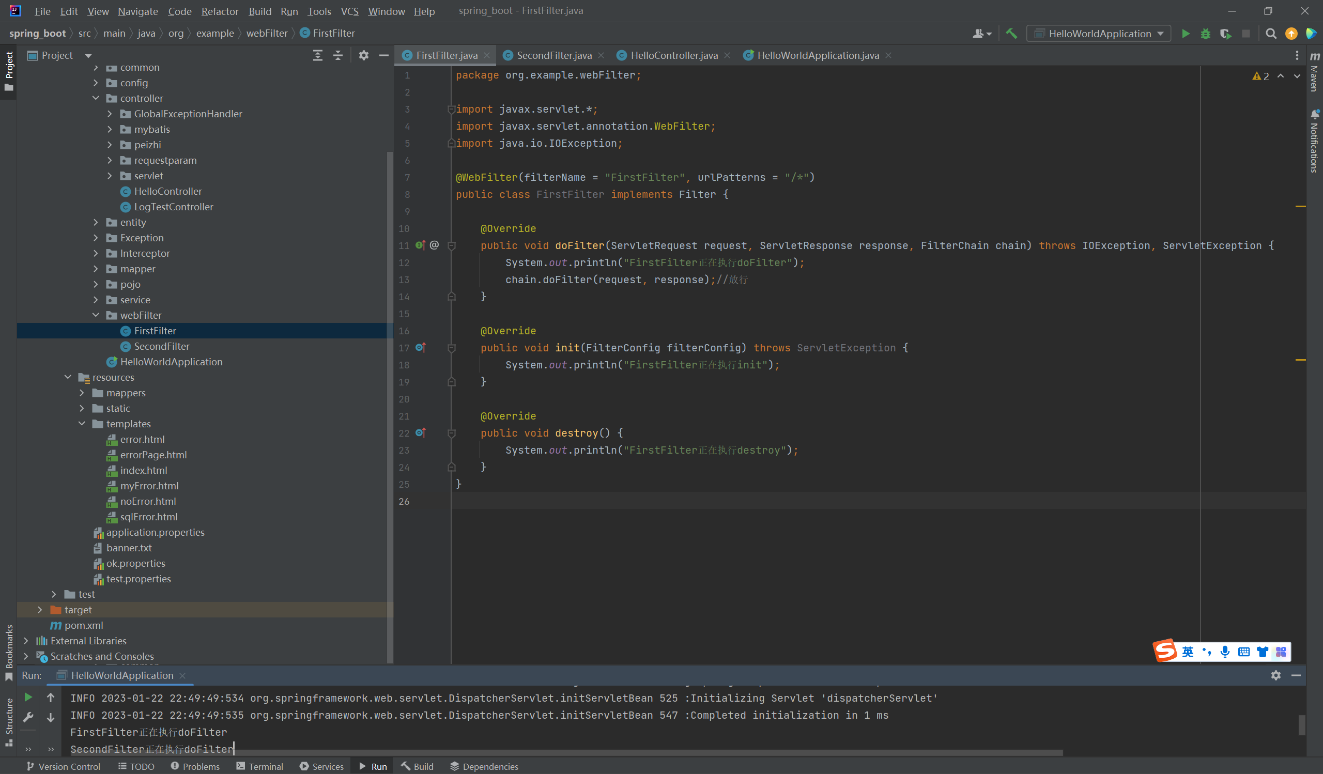Click the Collapse All icon in Project panel
Viewport: 1323px width, 774px height.
pyautogui.click(x=338, y=55)
